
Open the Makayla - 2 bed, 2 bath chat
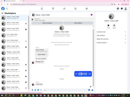tap(14, 53)
